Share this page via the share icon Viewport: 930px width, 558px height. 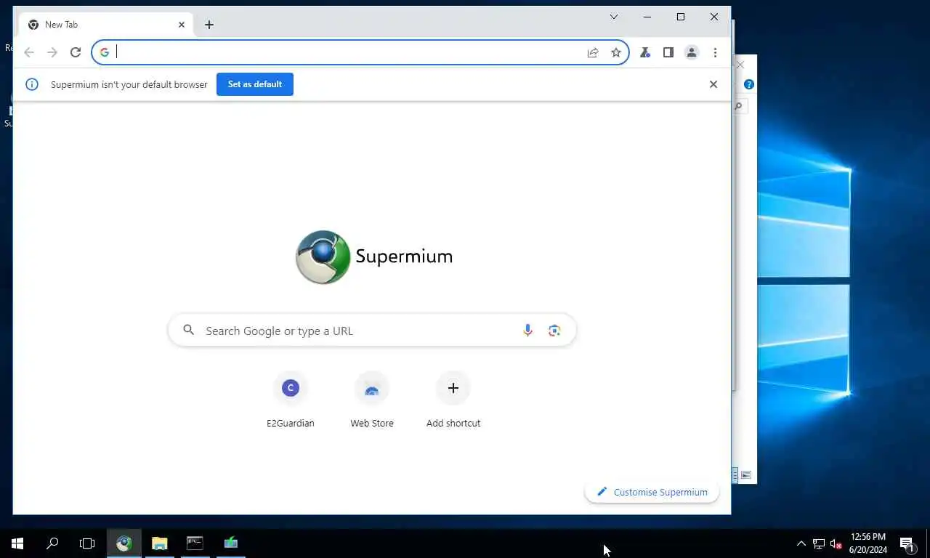(x=593, y=52)
